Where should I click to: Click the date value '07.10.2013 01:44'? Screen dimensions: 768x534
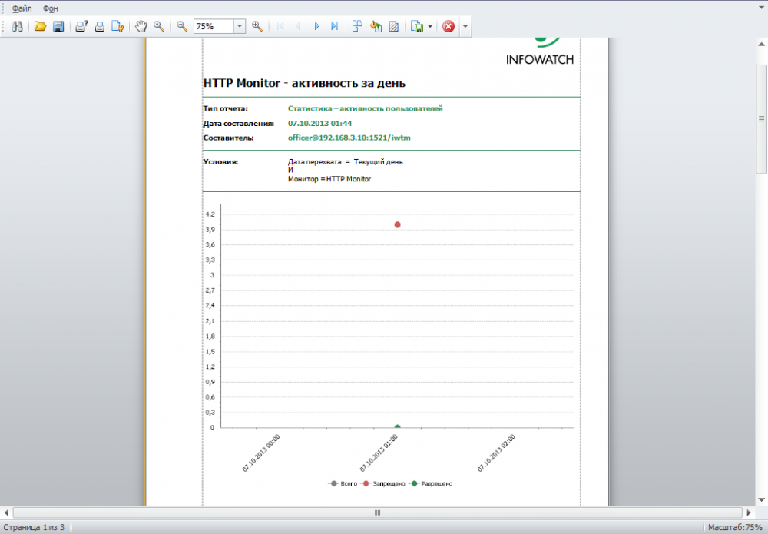click(319, 123)
